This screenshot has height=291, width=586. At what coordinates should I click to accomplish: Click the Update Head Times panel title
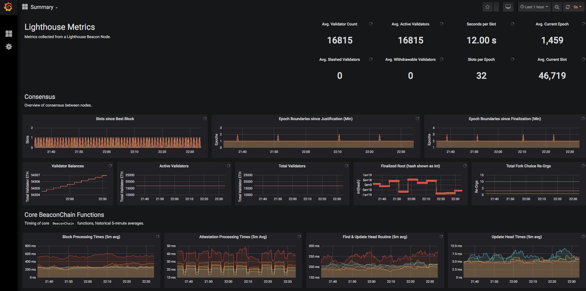click(x=516, y=237)
